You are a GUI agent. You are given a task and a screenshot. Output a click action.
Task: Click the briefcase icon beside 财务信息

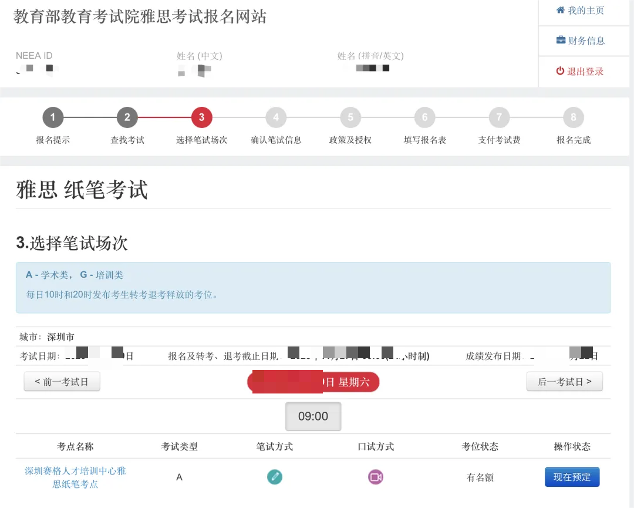(562, 41)
